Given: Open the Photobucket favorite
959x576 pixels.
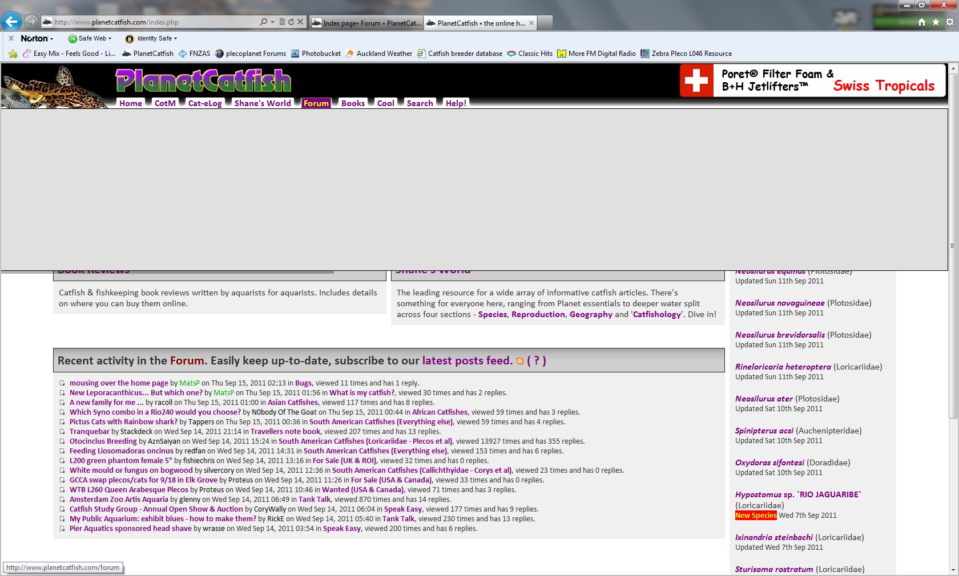Looking at the screenshot, I should click(x=316, y=54).
